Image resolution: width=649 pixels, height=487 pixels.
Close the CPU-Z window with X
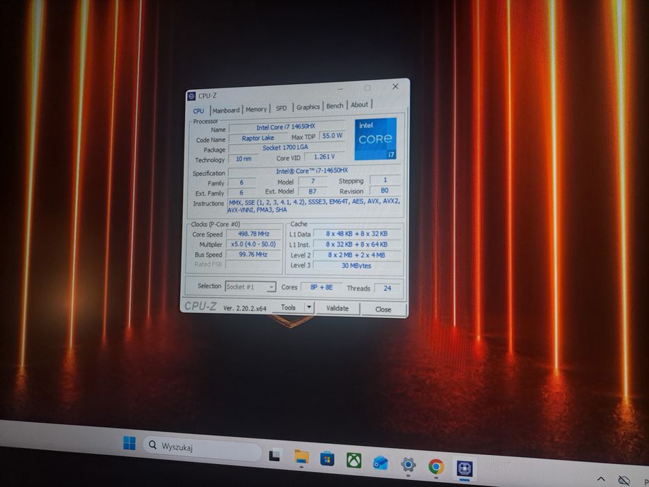(x=395, y=86)
